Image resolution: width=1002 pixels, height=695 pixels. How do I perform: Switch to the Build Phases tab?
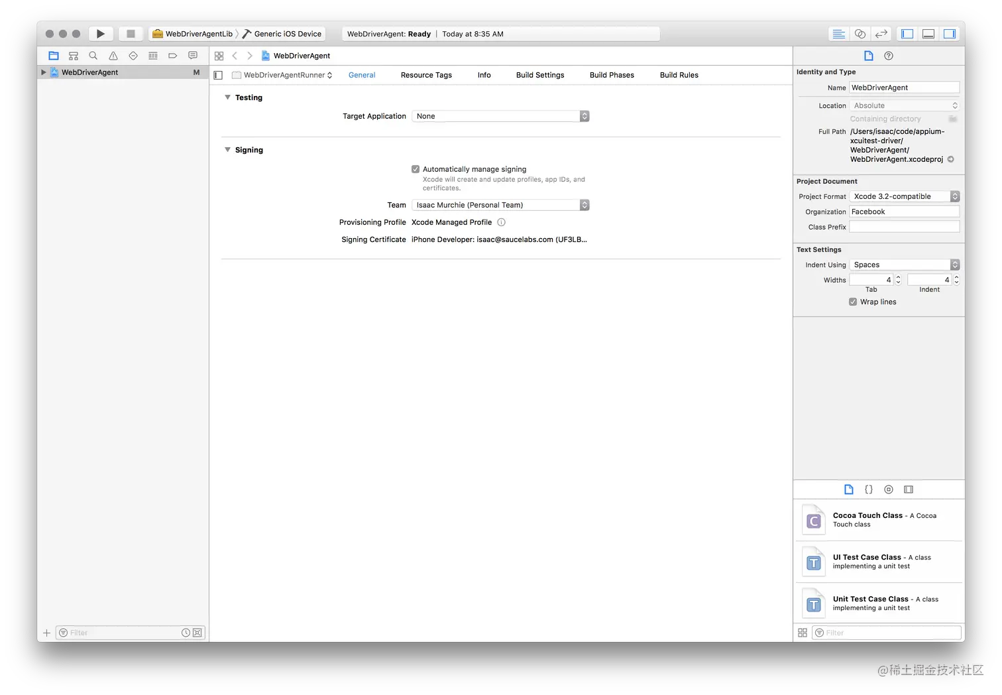click(x=612, y=76)
